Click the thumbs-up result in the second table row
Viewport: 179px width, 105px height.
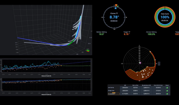pyautogui.click(x=167, y=91)
